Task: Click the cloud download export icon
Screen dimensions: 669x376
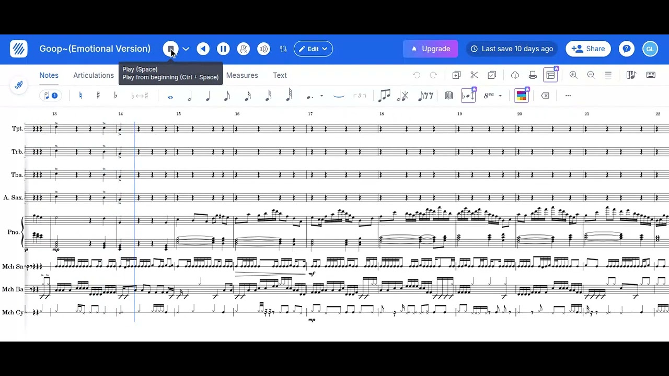Action: 515,75
